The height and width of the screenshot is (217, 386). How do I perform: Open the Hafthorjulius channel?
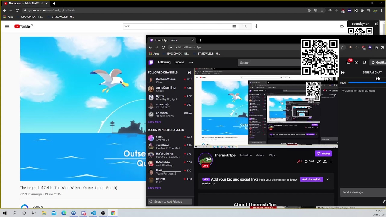click(170, 155)
